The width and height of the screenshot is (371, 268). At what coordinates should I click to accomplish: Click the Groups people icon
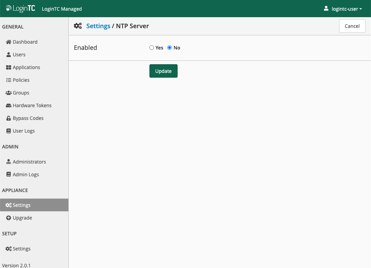coord(9,93)
